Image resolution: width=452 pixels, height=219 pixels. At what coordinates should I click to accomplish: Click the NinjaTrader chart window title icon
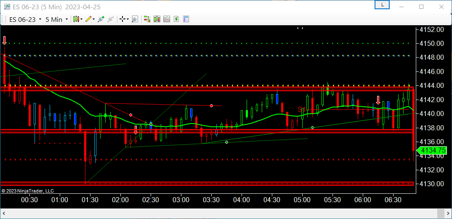[7, 7]
